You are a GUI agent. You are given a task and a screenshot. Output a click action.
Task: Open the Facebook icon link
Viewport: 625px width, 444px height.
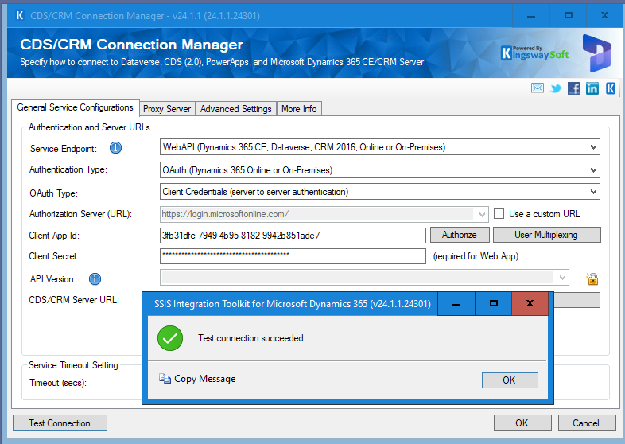(574, 88)
